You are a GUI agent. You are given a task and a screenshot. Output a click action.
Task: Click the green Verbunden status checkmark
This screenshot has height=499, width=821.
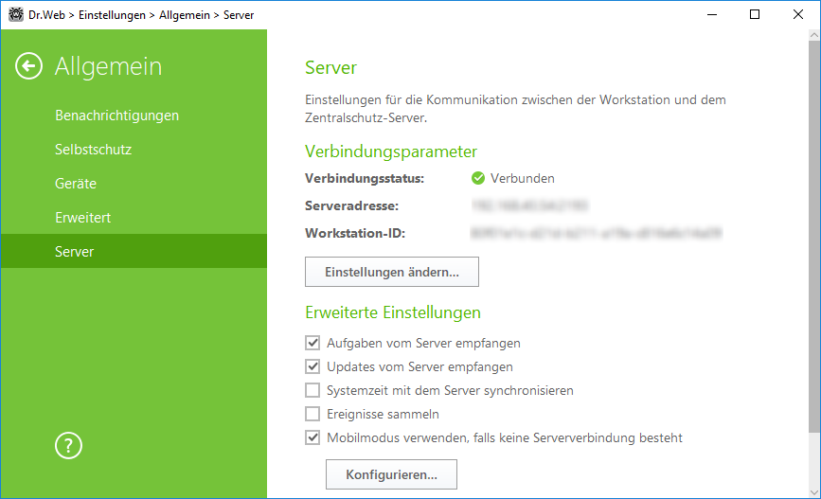coord(478,179)
